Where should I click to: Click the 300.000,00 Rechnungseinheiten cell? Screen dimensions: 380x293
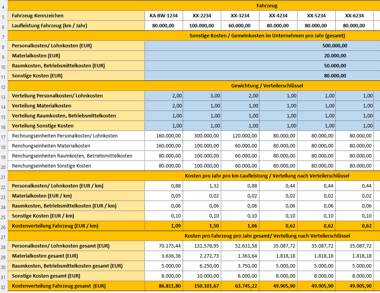[202, 136]
